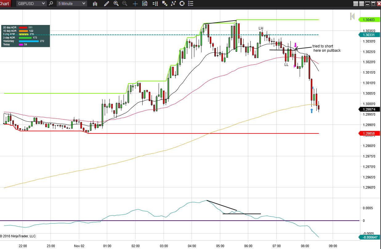381x249 pixels.
Task: Select the LH chart label
Action: 261,28
